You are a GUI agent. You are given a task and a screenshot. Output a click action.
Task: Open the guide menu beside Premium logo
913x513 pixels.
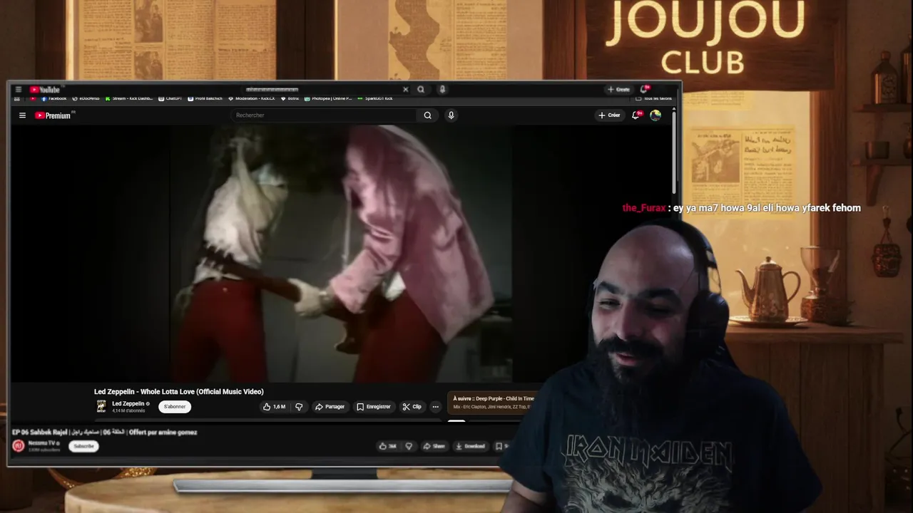click(22, 115)
